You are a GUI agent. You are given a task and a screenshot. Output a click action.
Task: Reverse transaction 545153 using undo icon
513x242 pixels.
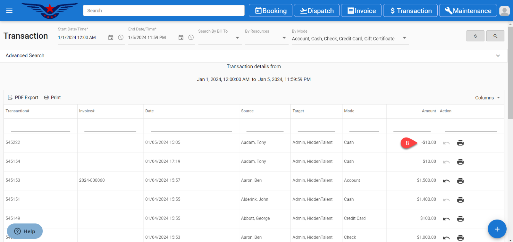point(446,181)
